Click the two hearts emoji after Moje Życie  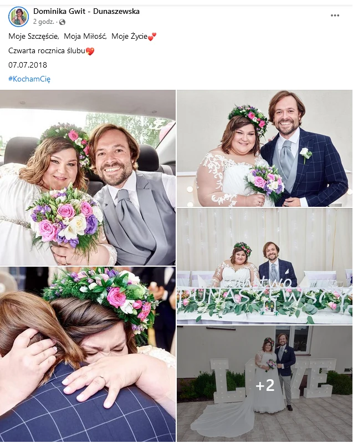152,37
